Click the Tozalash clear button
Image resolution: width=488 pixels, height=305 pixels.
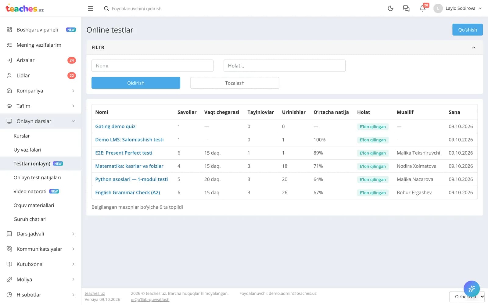point(235,83)
